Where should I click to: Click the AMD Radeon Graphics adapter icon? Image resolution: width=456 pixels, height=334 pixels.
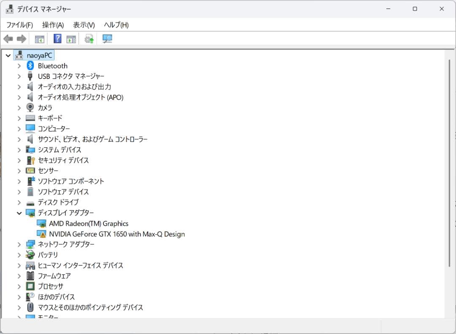click(x=40, y=223)
